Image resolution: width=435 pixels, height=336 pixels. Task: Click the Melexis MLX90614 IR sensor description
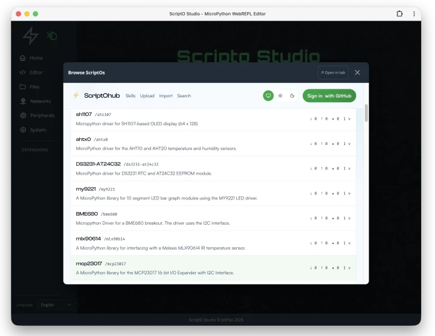coord(161,248)
